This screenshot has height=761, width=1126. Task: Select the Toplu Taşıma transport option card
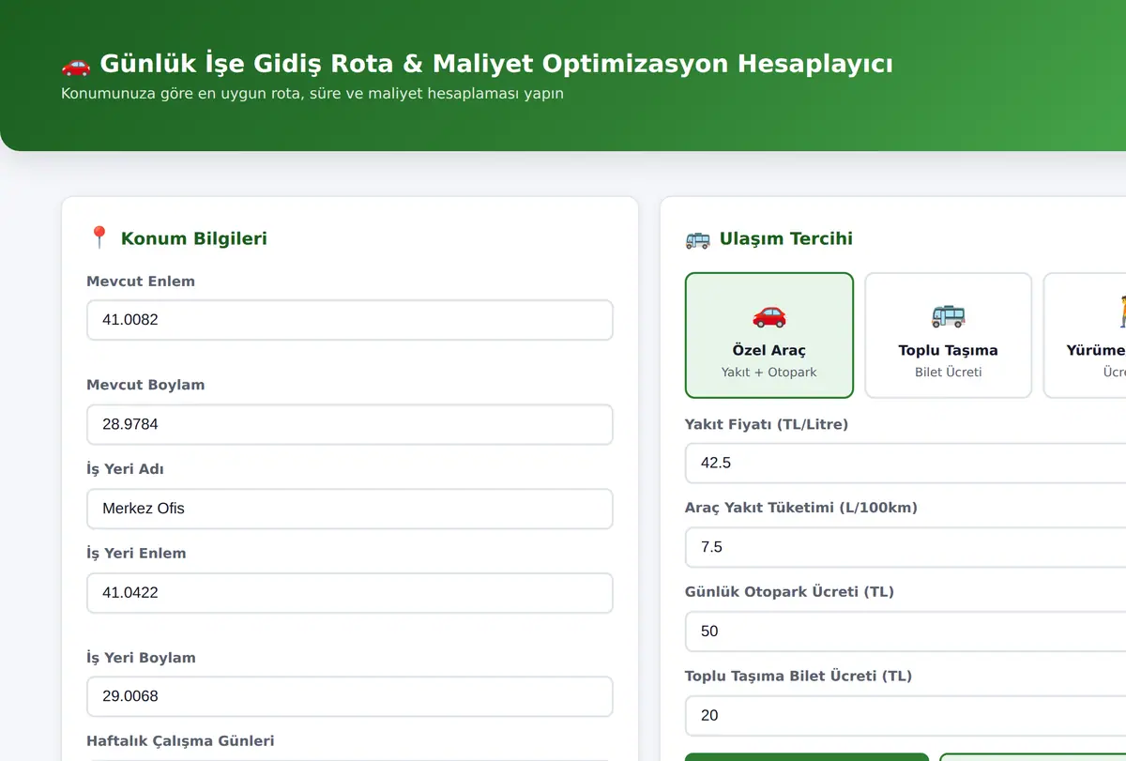coord(948,336)
